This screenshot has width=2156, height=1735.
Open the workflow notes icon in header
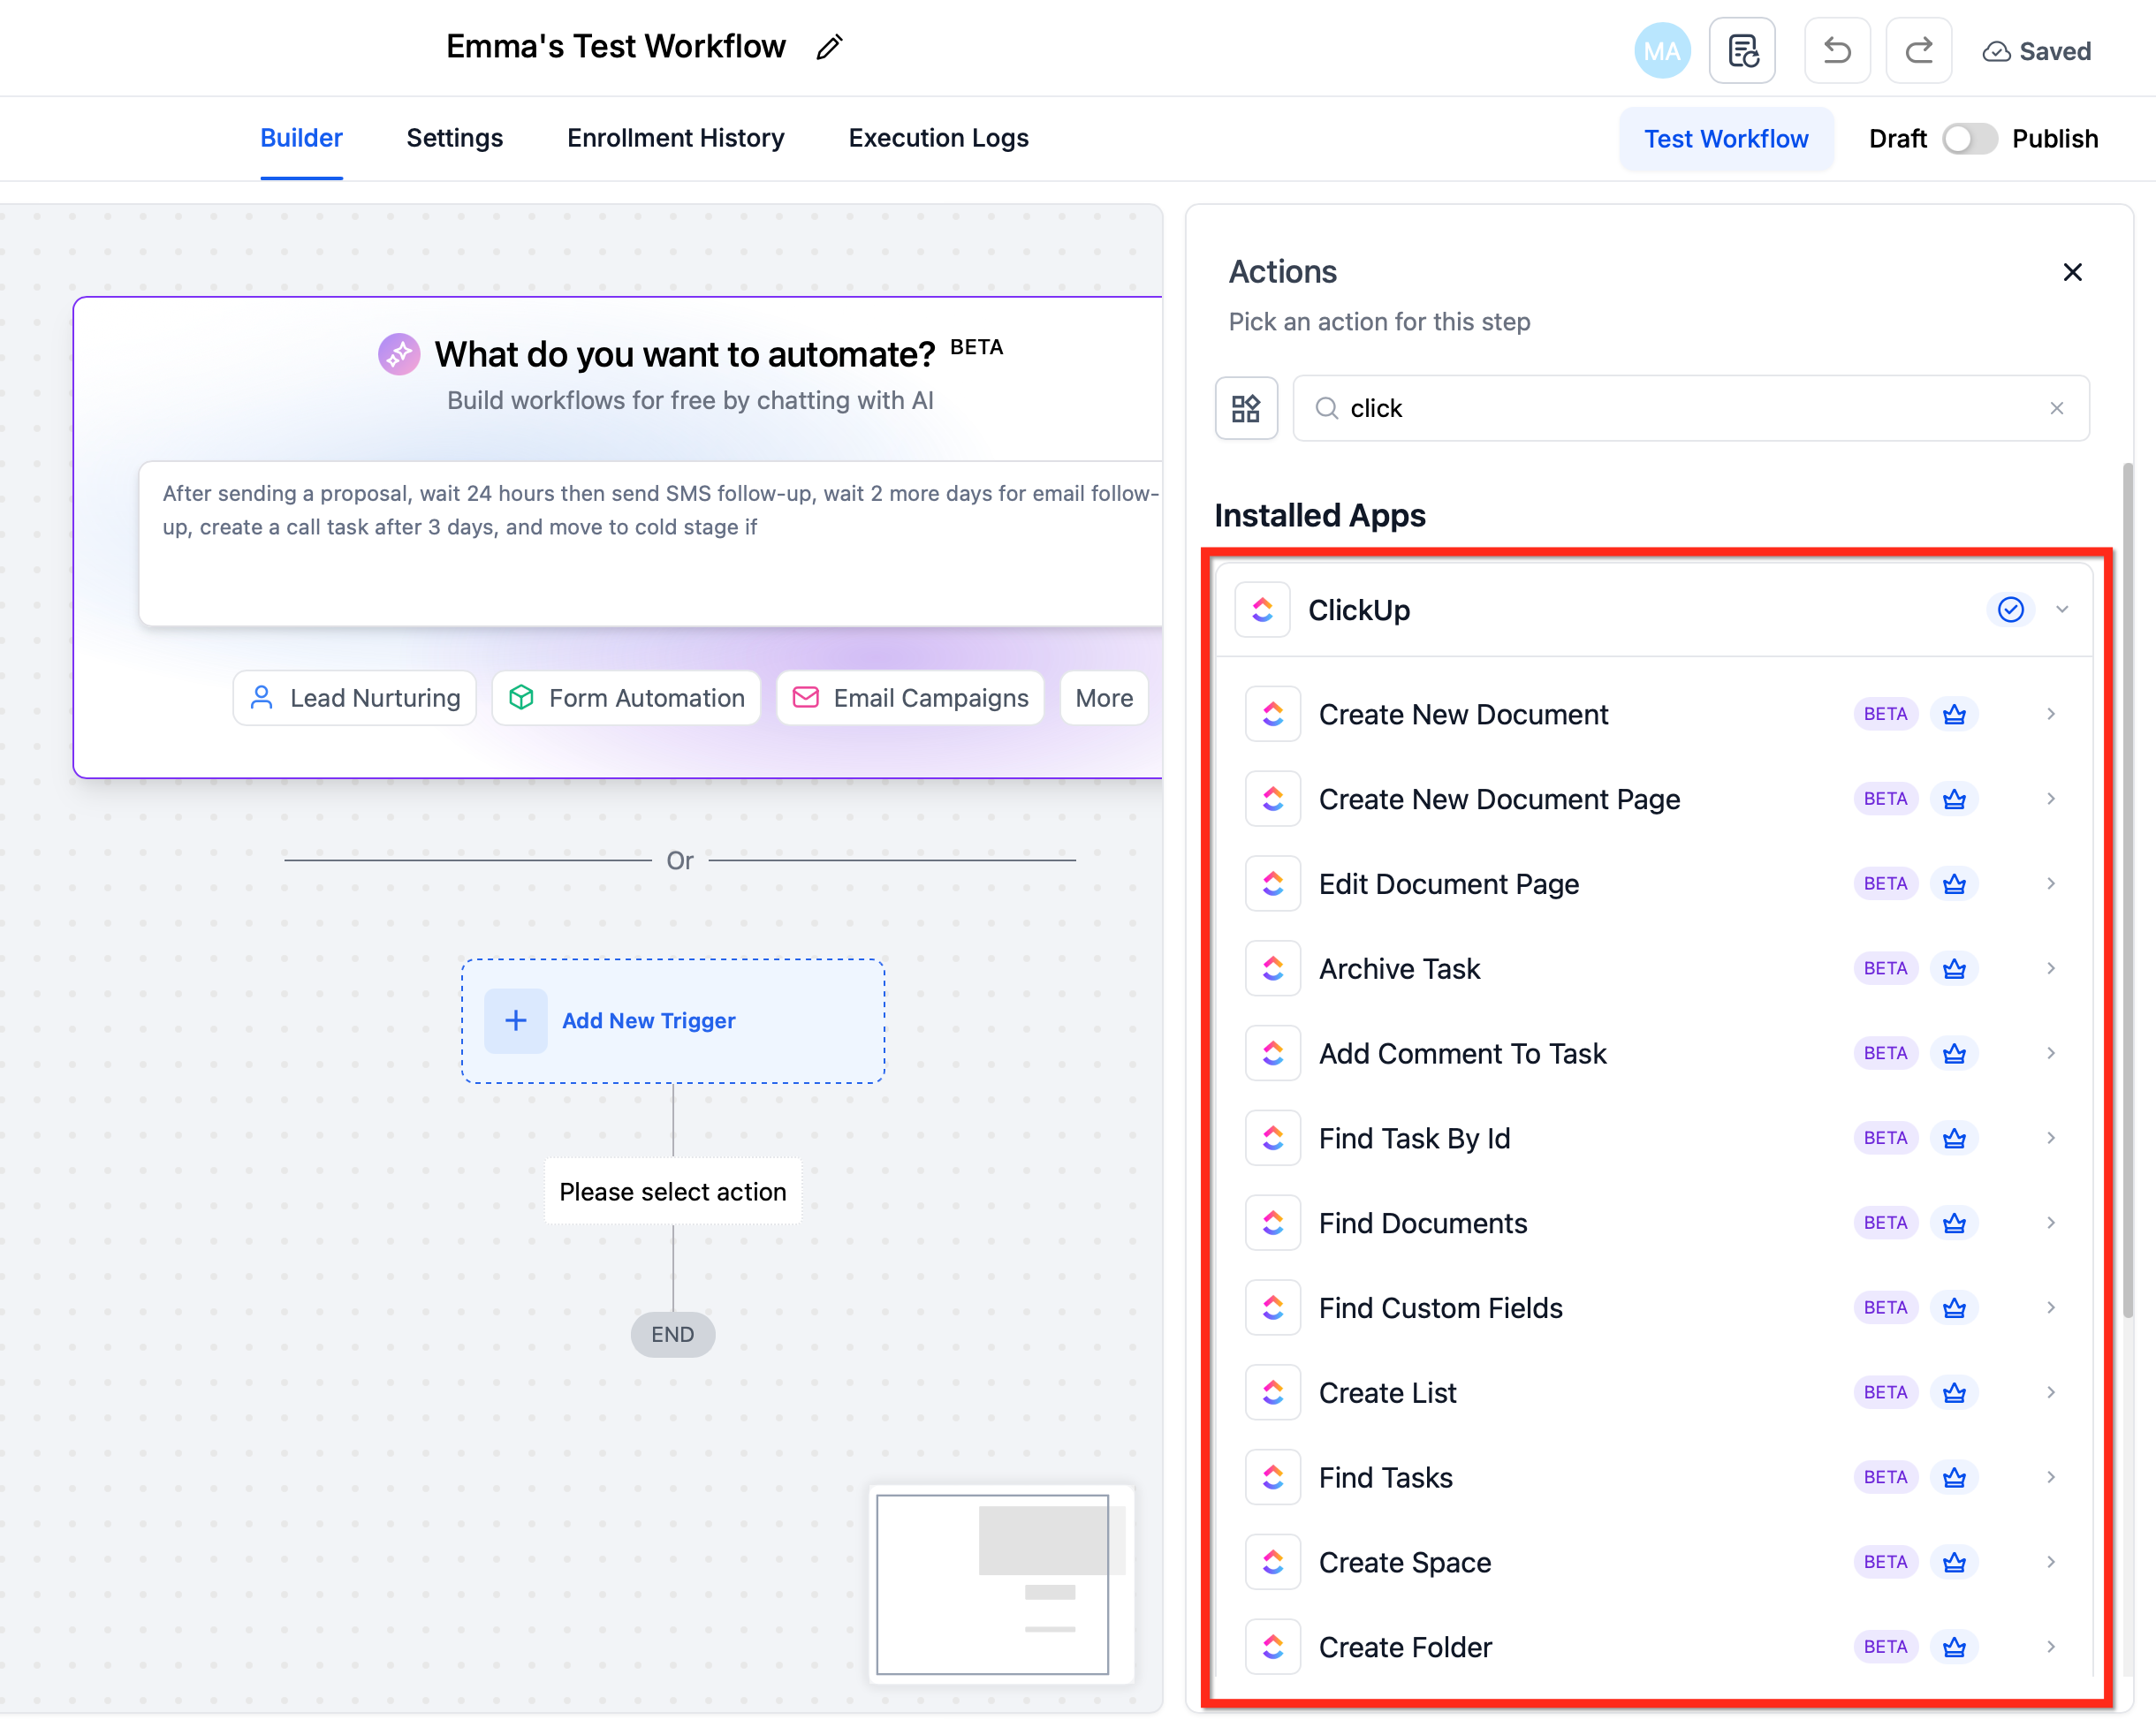pyautogui.click(x=1742, y=51)
